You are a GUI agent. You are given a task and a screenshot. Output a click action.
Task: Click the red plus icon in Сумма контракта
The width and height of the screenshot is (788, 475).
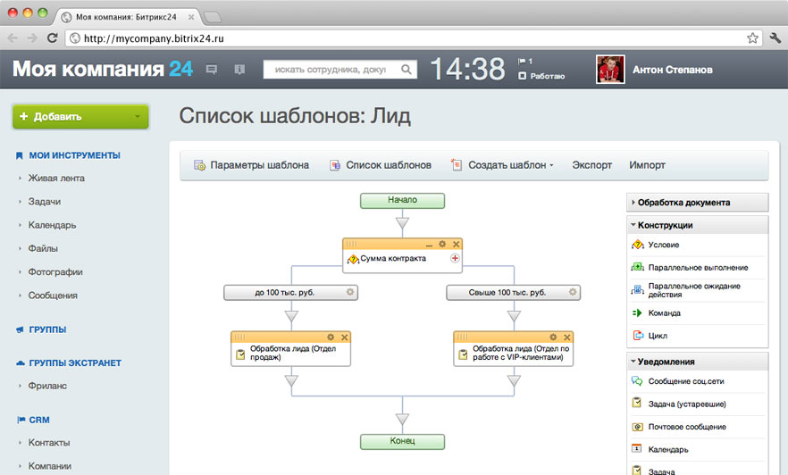click(x=455, y=258)
